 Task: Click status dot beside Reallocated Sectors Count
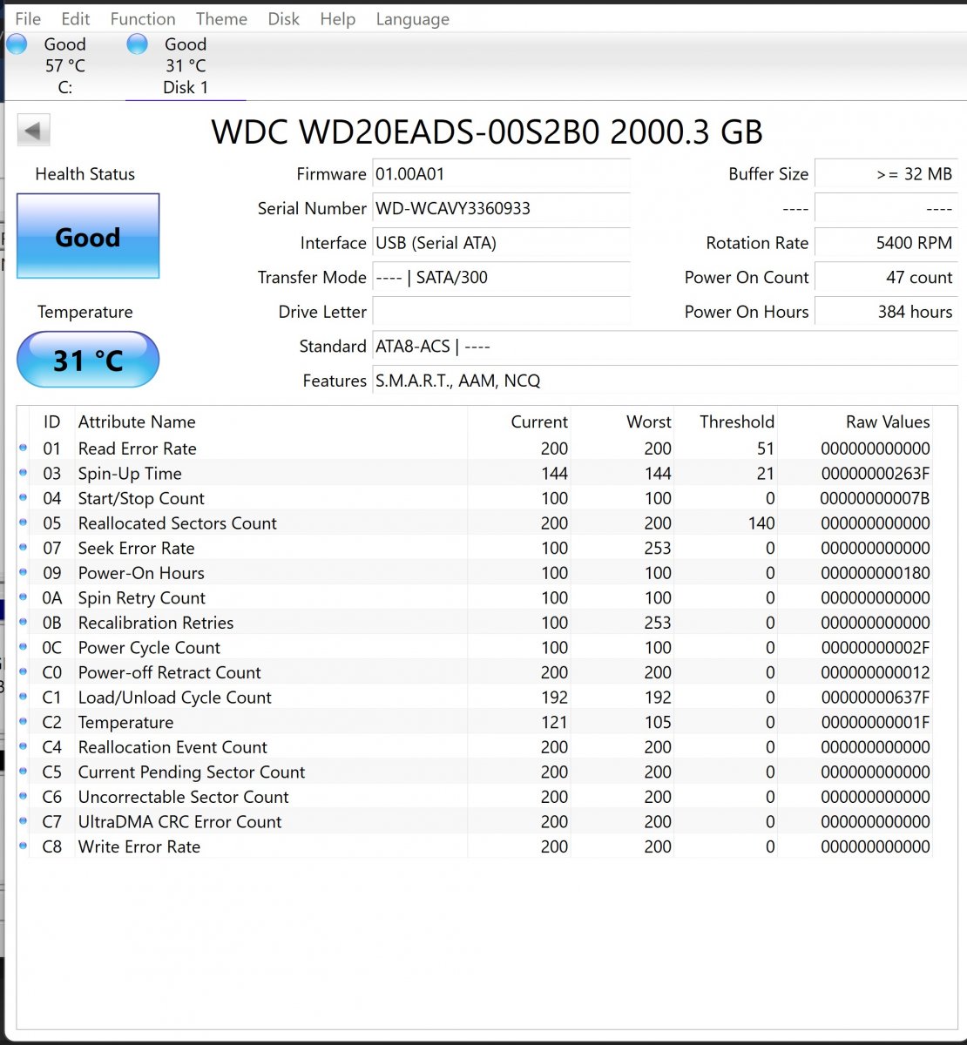click(x=24, y=522)
